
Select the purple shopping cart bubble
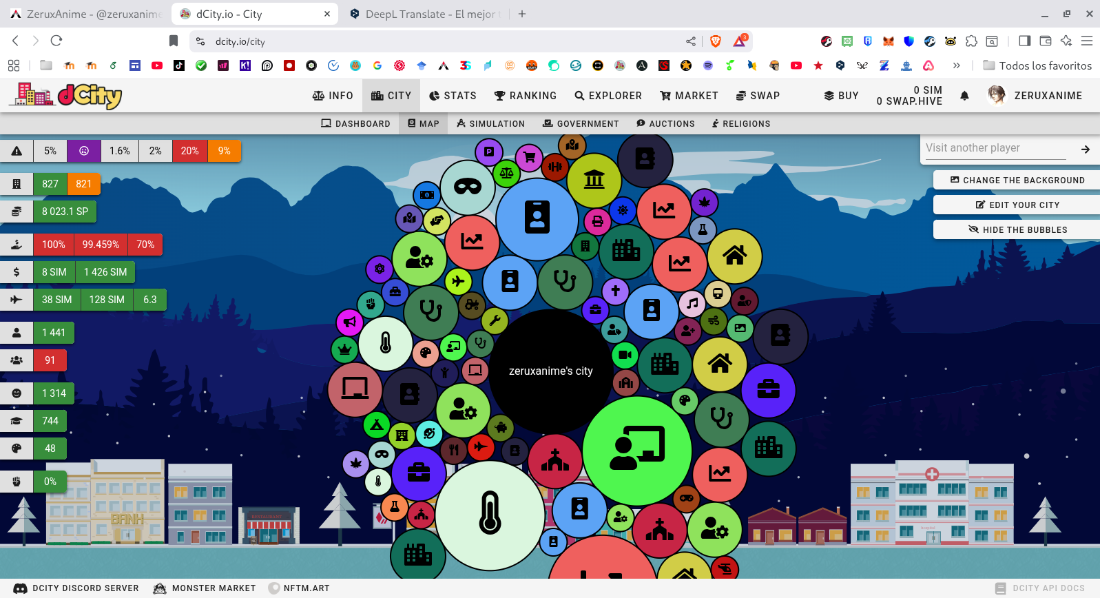coord(529,157)
